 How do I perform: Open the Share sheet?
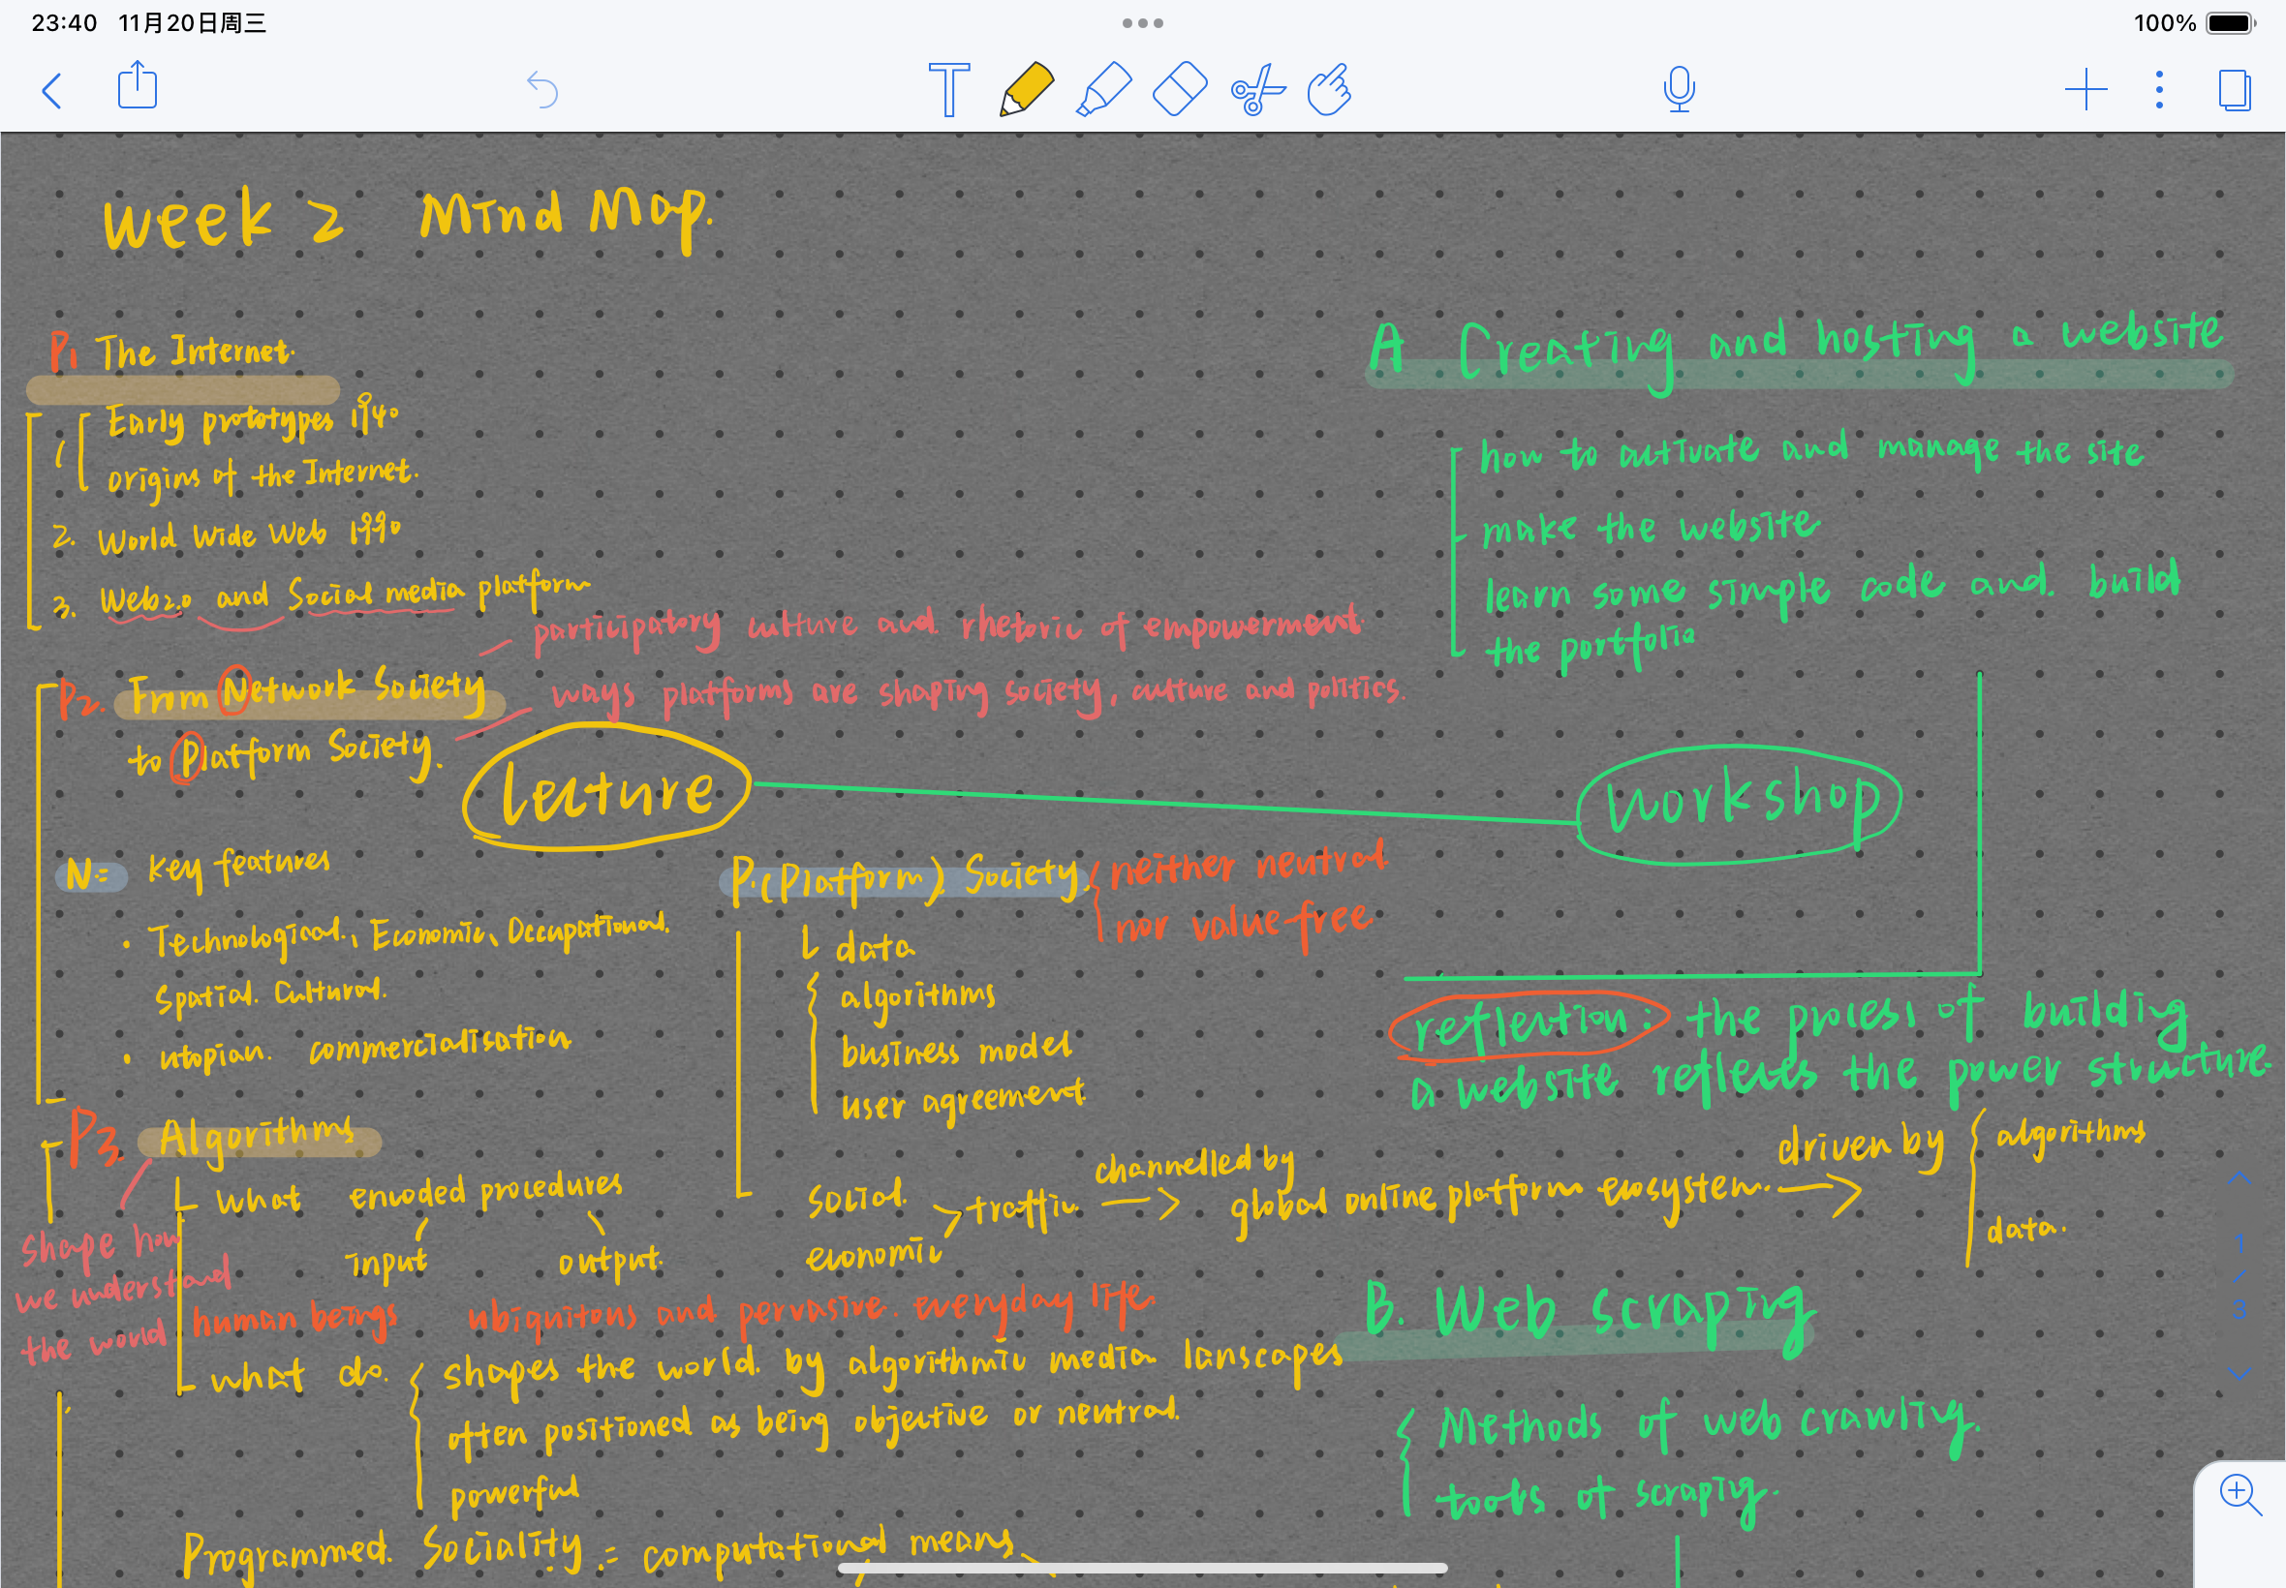[137, 87]
